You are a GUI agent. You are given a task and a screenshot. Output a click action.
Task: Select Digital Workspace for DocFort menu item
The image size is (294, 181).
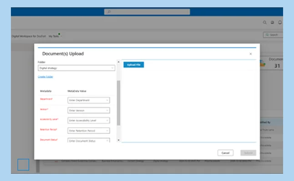pos(29,36)
